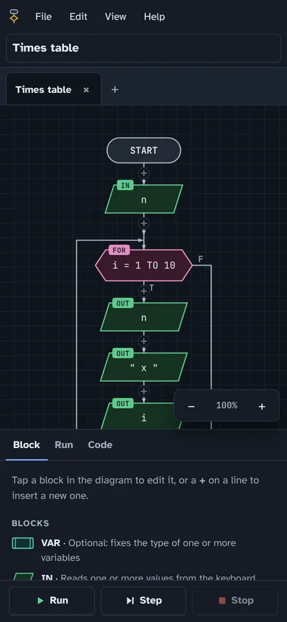Edit the Times table title field
This screenshot has height=622, width=287.
[143, 48]
